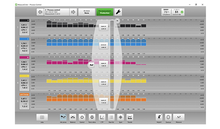Click the yellow row value box in highlighted zone
The image size is (220, 129).
click(104, 83)
